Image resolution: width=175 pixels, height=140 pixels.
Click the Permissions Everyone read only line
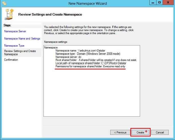(x=90, y=66)
